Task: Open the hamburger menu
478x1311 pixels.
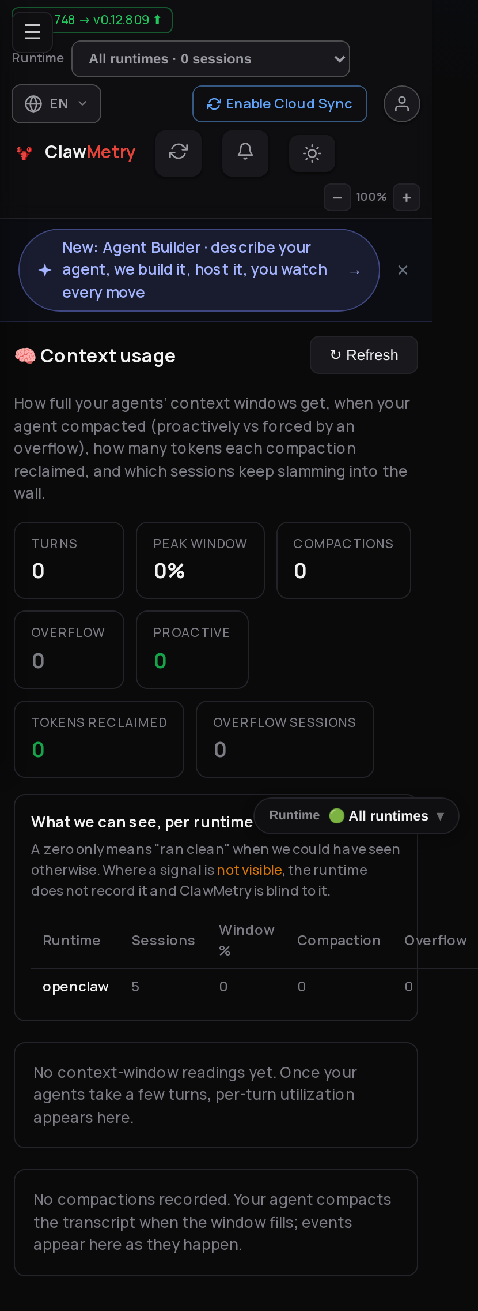Action: (32, 32)
